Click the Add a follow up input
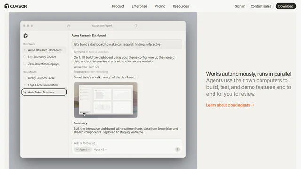 pos(127,143)
